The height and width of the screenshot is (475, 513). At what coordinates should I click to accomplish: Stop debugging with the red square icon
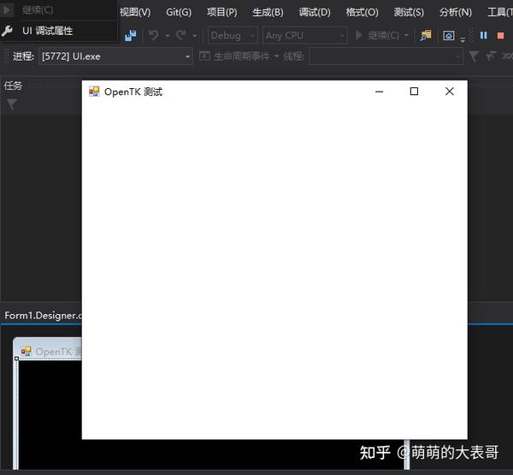click(x=500, y=35)
